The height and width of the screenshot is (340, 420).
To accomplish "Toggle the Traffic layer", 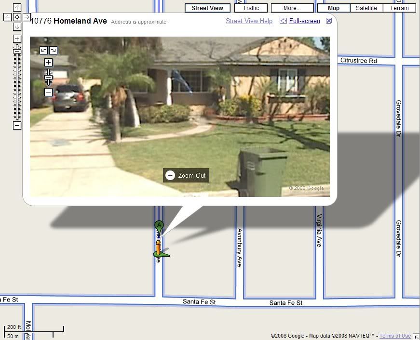I will tap(251, 8).
